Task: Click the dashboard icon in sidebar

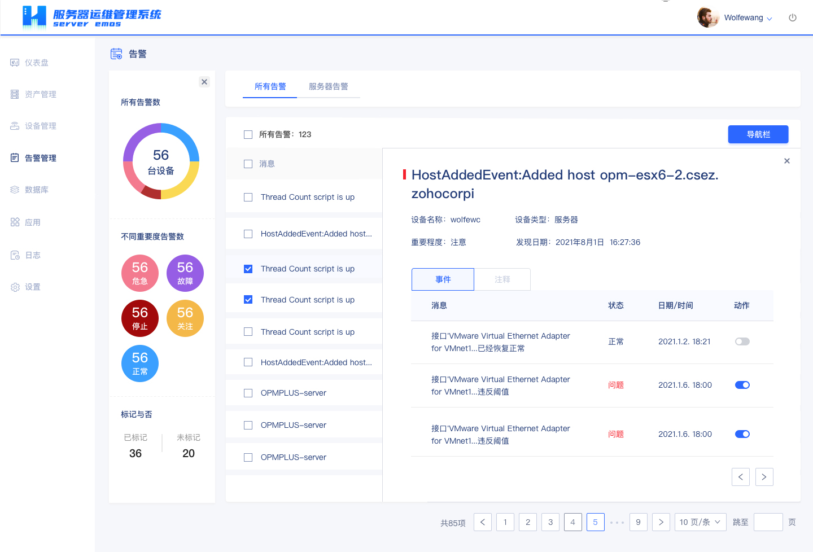Action: click(x=15, y=63)
